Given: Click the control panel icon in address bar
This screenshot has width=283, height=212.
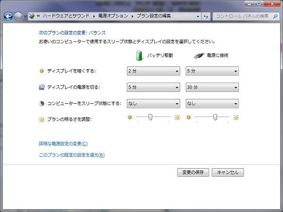Looking at the screenshot, I should 32,16.
